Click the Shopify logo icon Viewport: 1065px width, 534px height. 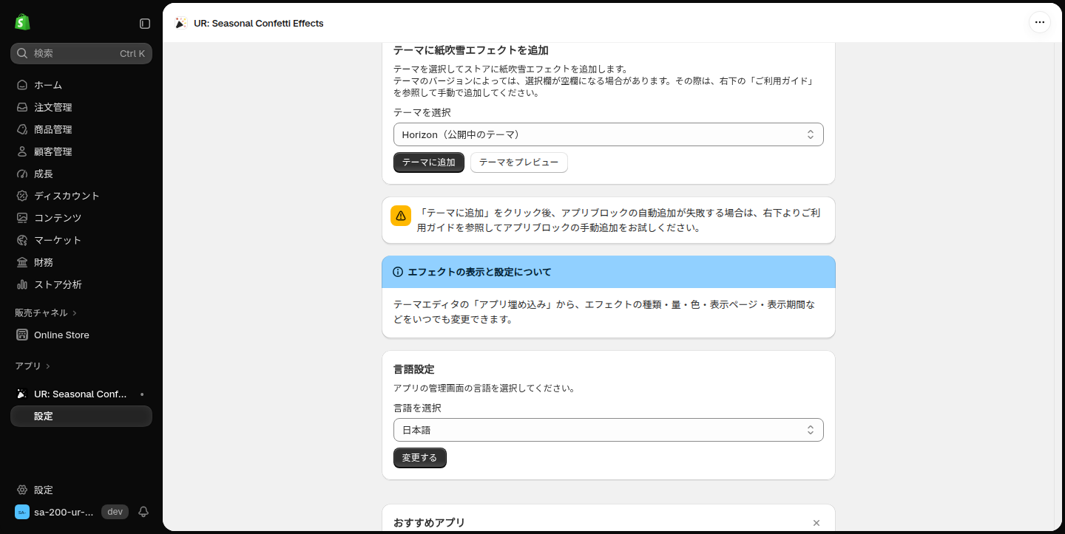[x=22, y=22]
